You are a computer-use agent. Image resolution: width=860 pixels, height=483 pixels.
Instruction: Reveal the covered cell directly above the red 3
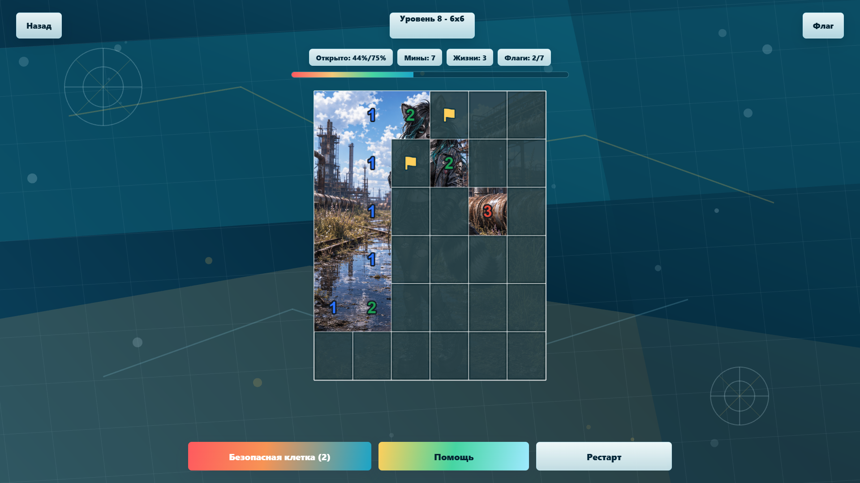click(x=488, y=163)
